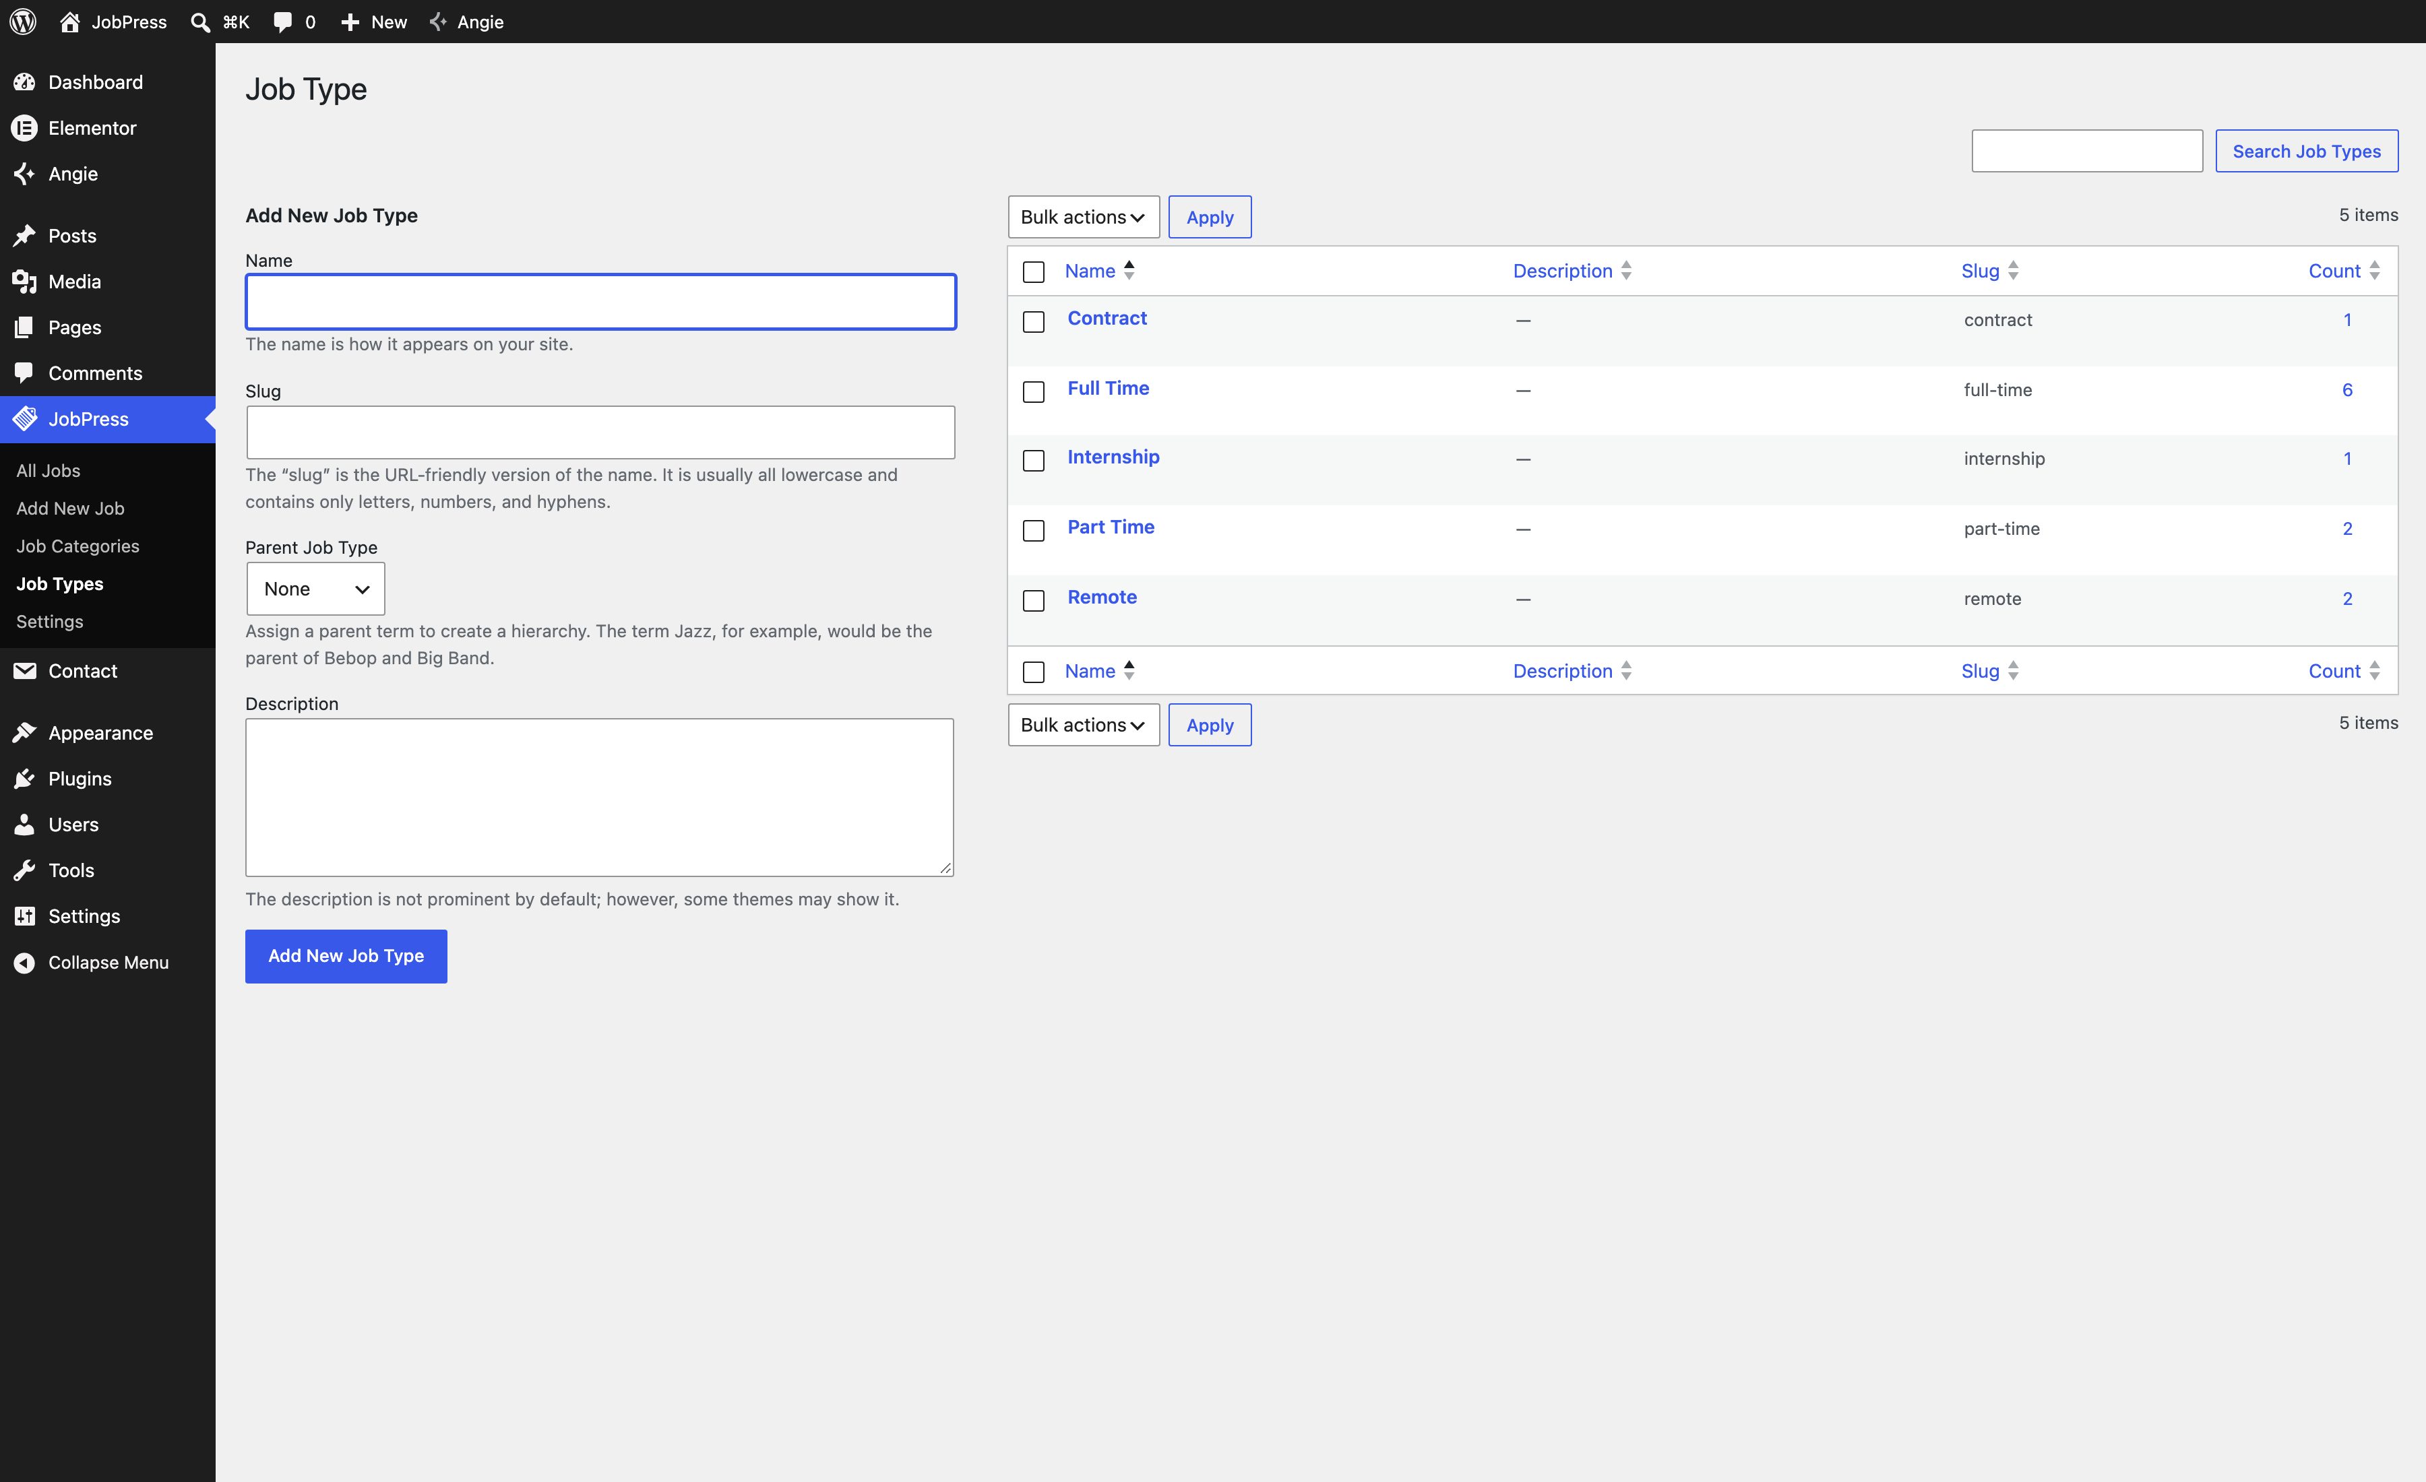Click the bottom Apply button
Image resolution: width=2426 pixels, height=1482 pixels.
pos(1209,726)
